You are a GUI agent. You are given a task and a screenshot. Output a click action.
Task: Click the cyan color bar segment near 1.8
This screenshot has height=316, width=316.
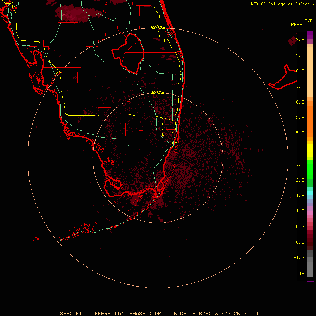pyautogui.click(x=310, y=193)
